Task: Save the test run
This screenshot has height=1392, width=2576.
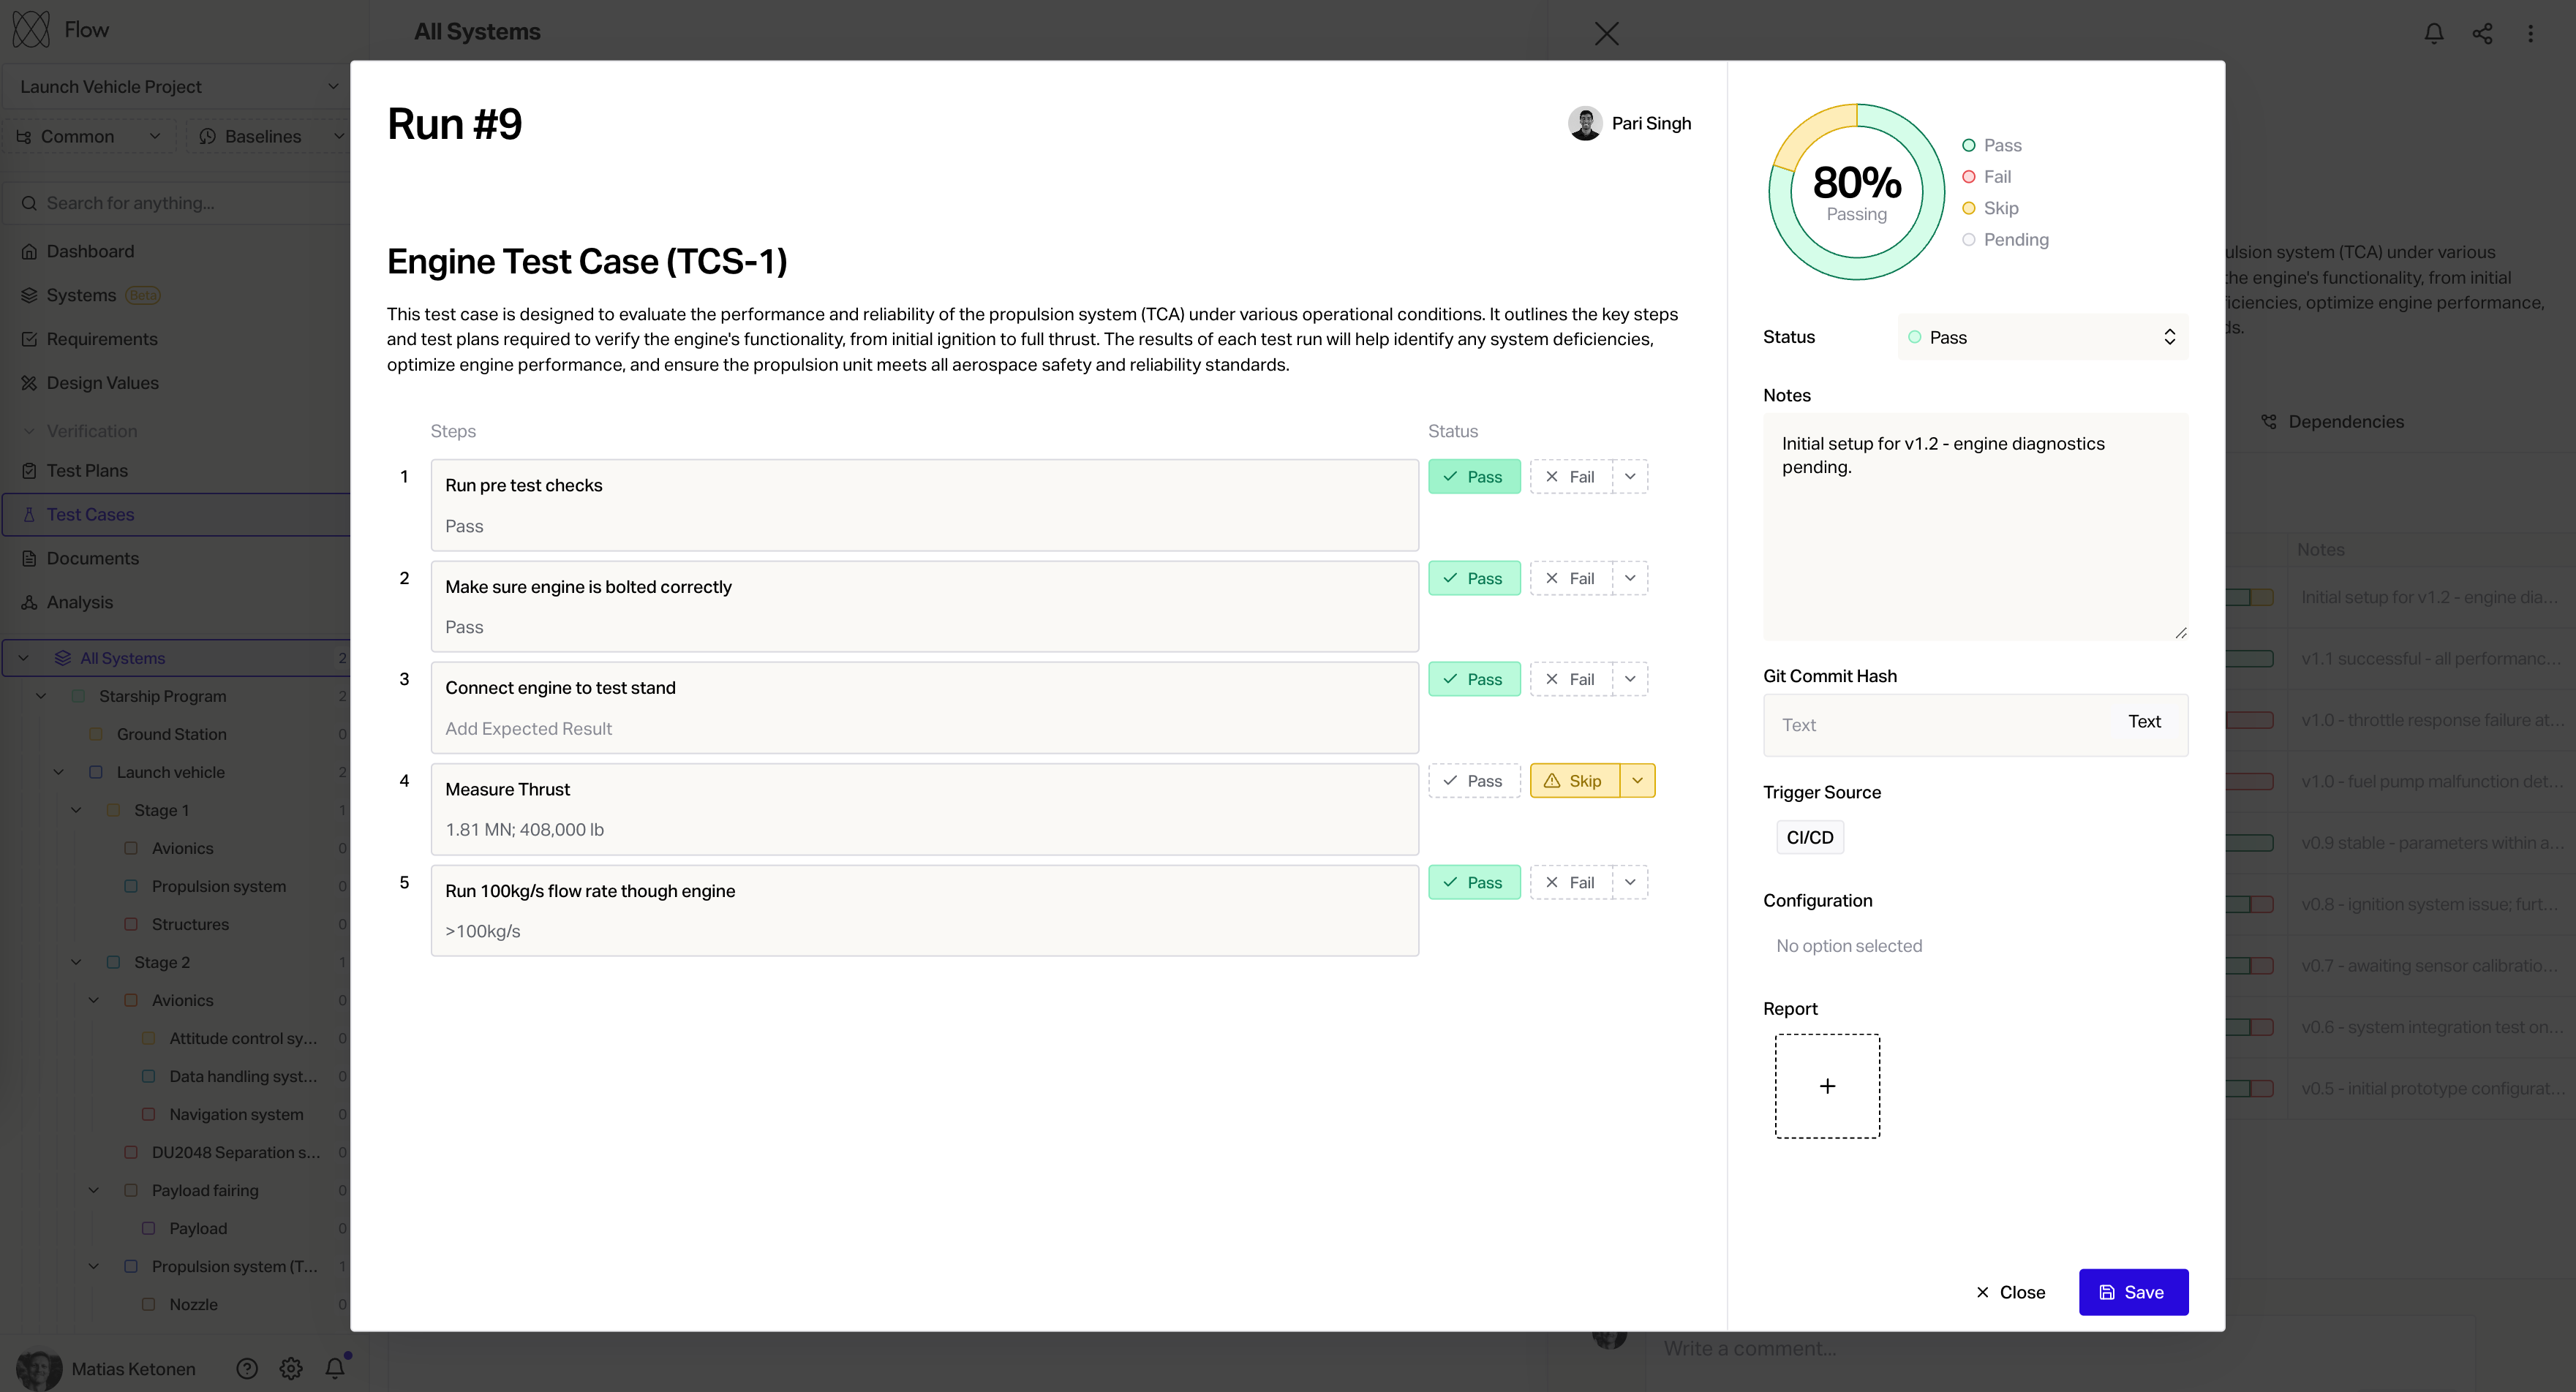Action: tap(2133, 1292)
